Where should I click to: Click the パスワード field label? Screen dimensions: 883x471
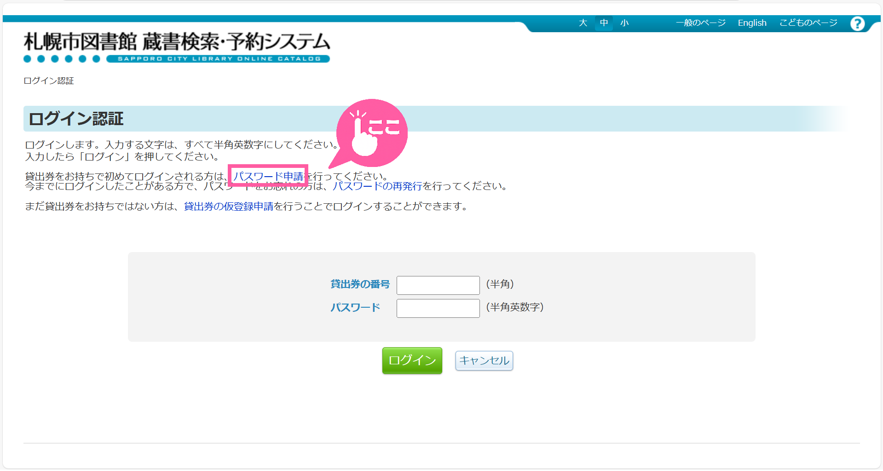tap(355, 308)
